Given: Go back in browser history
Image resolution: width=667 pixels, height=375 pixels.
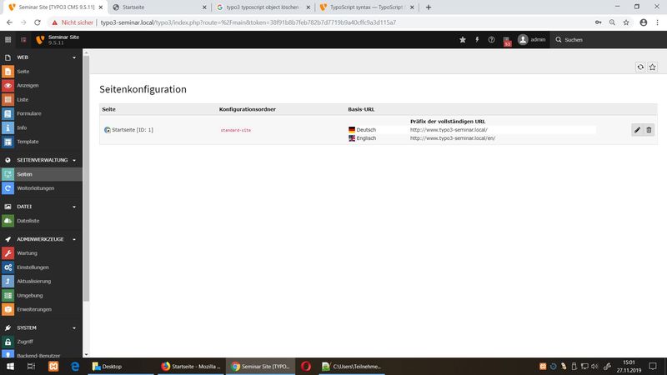Looking at the screenshot, I should click(x=9, y=22).
